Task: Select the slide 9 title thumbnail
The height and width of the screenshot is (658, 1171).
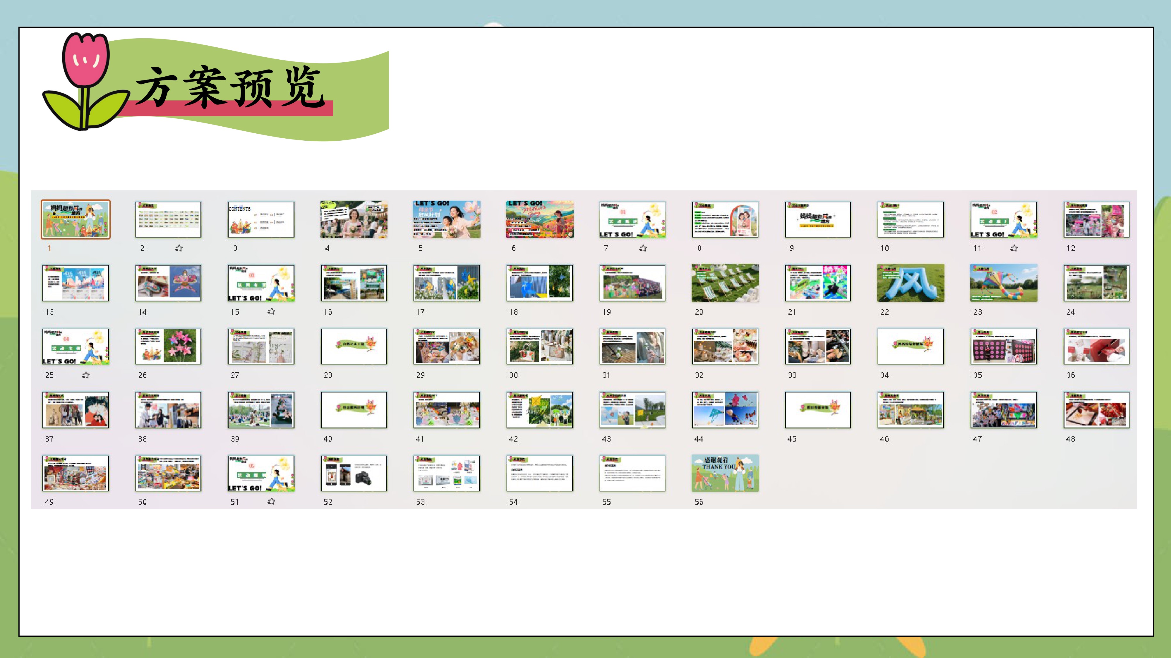Action: (818, 219)
